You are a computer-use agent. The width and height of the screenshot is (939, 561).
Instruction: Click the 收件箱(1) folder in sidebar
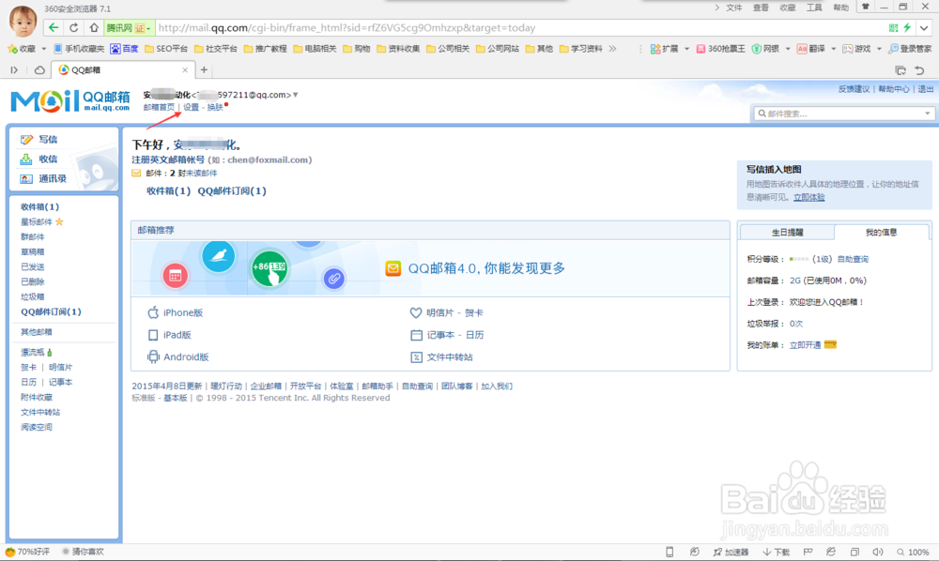coord(39,207)
